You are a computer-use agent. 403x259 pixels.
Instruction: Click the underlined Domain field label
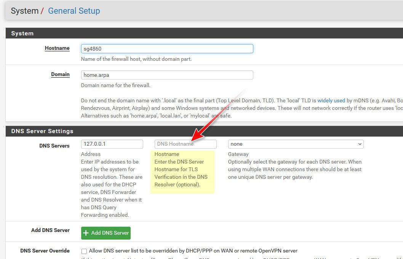(x=60, y=75)
